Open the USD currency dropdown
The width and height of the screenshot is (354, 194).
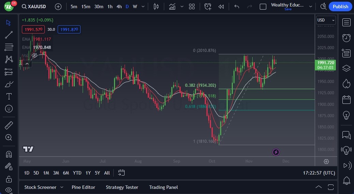point(326,20)
